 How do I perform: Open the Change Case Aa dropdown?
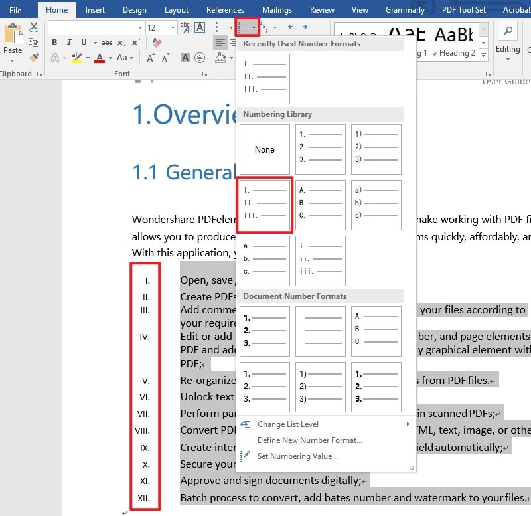pos(125,58)
